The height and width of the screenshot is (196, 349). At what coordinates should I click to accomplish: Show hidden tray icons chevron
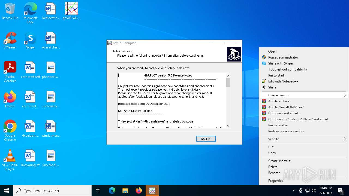point(294,191)
